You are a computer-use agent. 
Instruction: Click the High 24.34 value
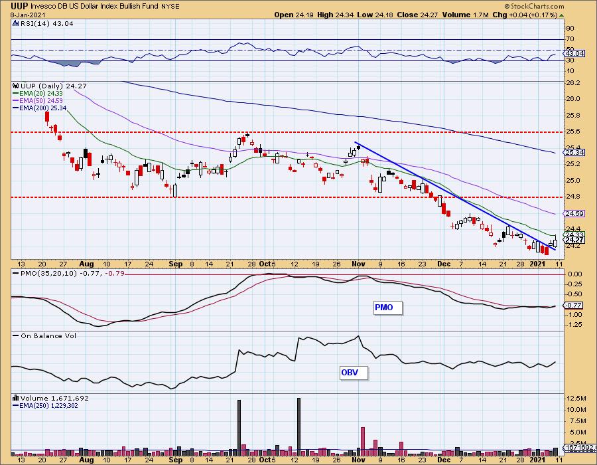[x=336, y=15]
